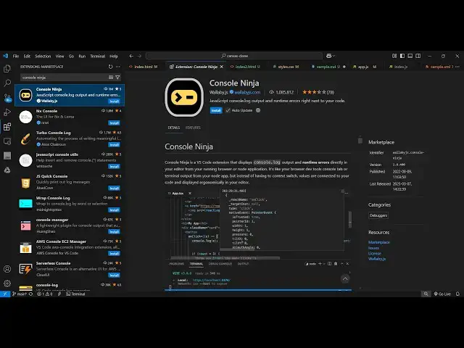Open the Copilot chat dropdown
464x348 pixels.
coord(331,56)
